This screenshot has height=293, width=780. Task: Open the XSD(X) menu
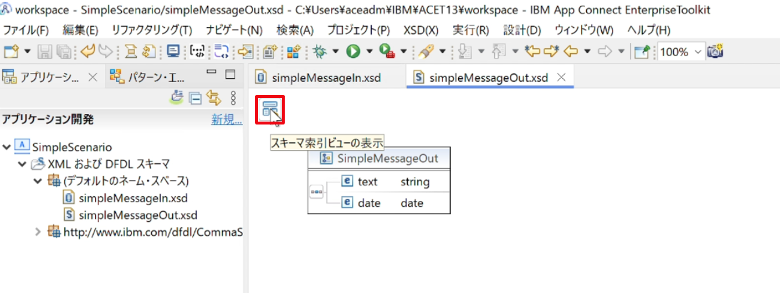point(421,30)
